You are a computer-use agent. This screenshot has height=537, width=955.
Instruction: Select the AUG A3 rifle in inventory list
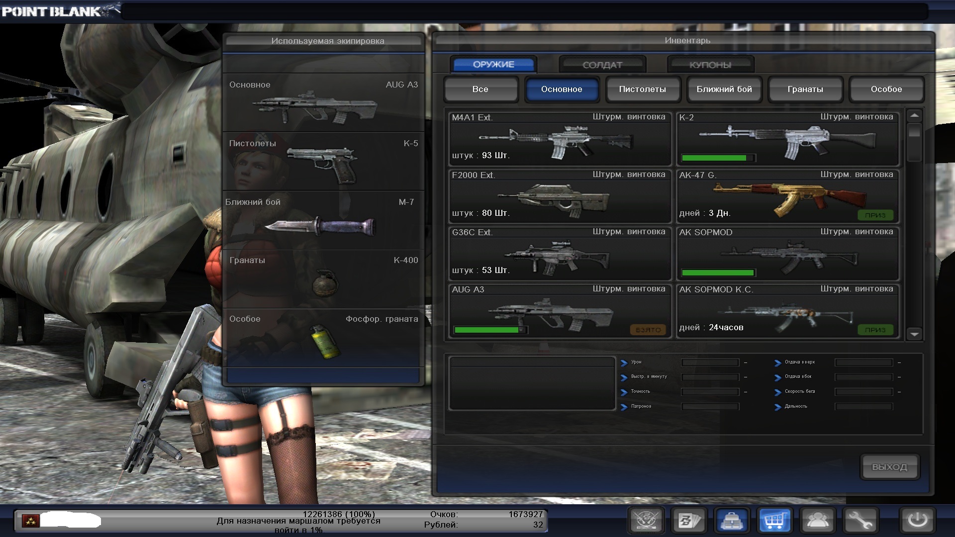tap(560, 311)
